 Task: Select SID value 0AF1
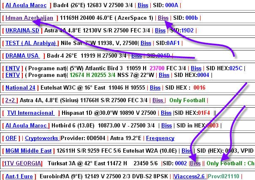pos(173,43)
